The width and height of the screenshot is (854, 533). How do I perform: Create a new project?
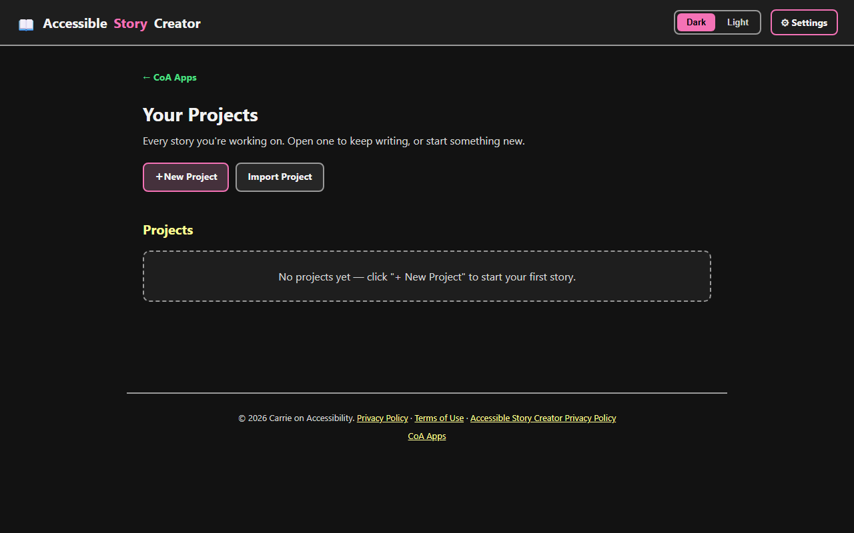[185, 177]
